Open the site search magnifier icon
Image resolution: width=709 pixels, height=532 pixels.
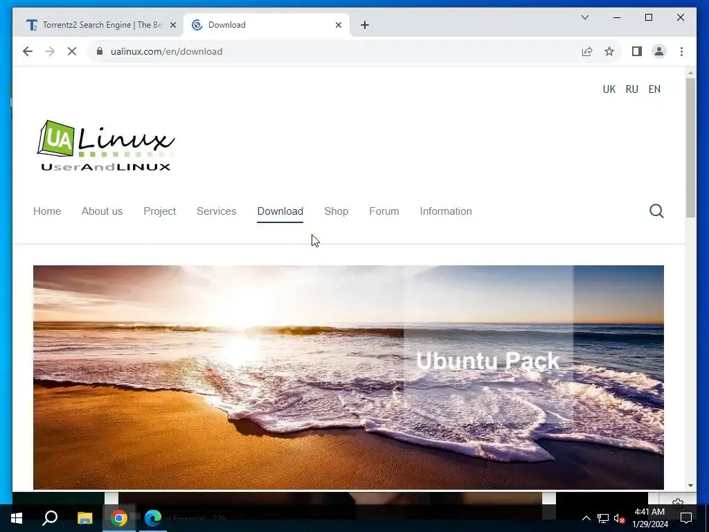(x=656, y=211)
